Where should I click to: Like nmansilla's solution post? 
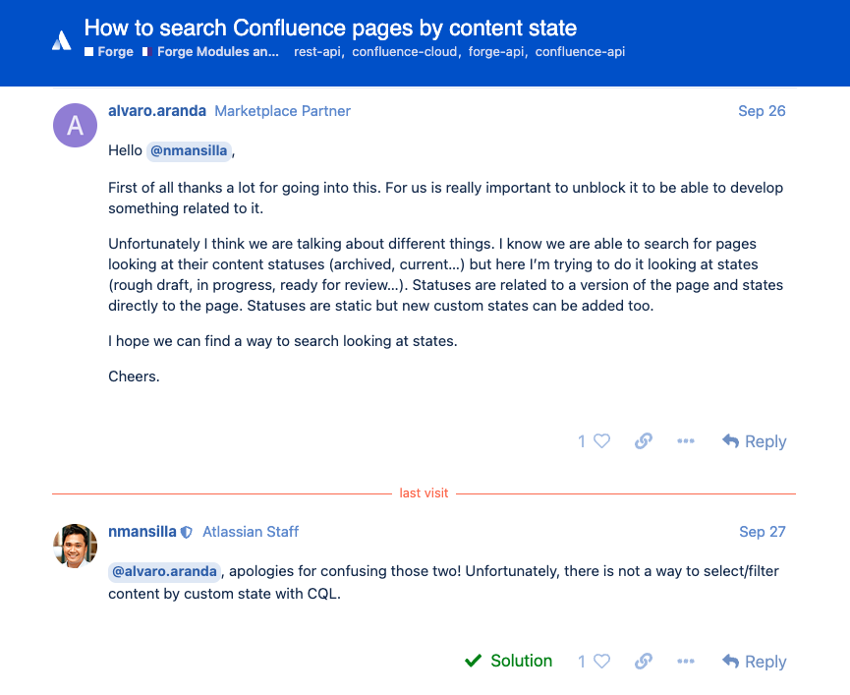click(x=601, y=662)
